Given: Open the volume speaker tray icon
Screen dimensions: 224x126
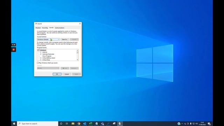Looking at the screenshot, I should coord(197,124).
